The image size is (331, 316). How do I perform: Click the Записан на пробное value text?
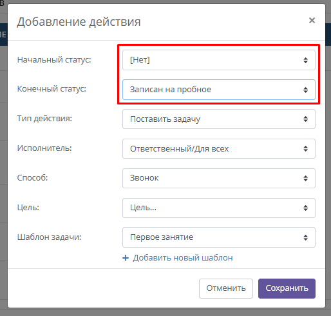(171, 90)
